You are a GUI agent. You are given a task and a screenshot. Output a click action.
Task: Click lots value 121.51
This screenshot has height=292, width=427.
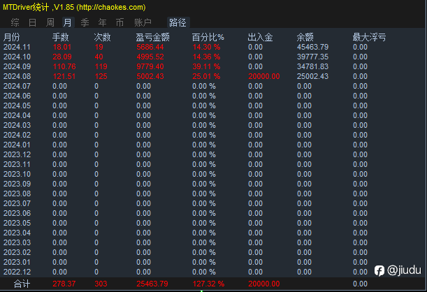click(x=64, y=76)
